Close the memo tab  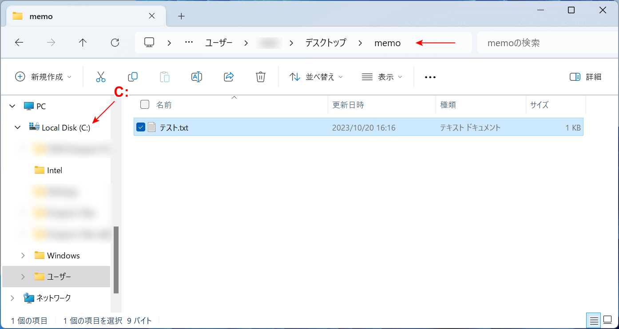(x=151, y=16)
